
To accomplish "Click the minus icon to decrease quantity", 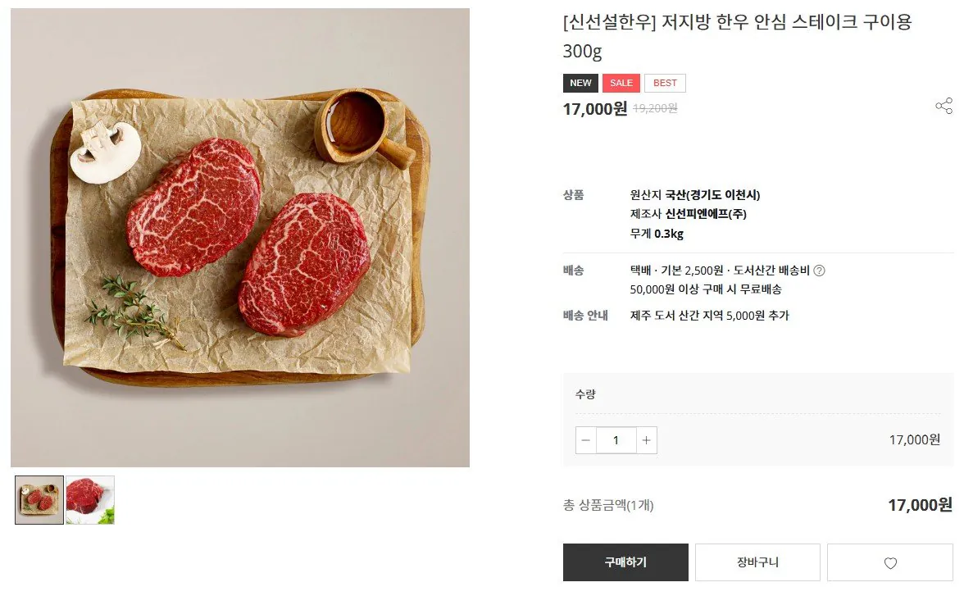I will click(x=585, y=440).
